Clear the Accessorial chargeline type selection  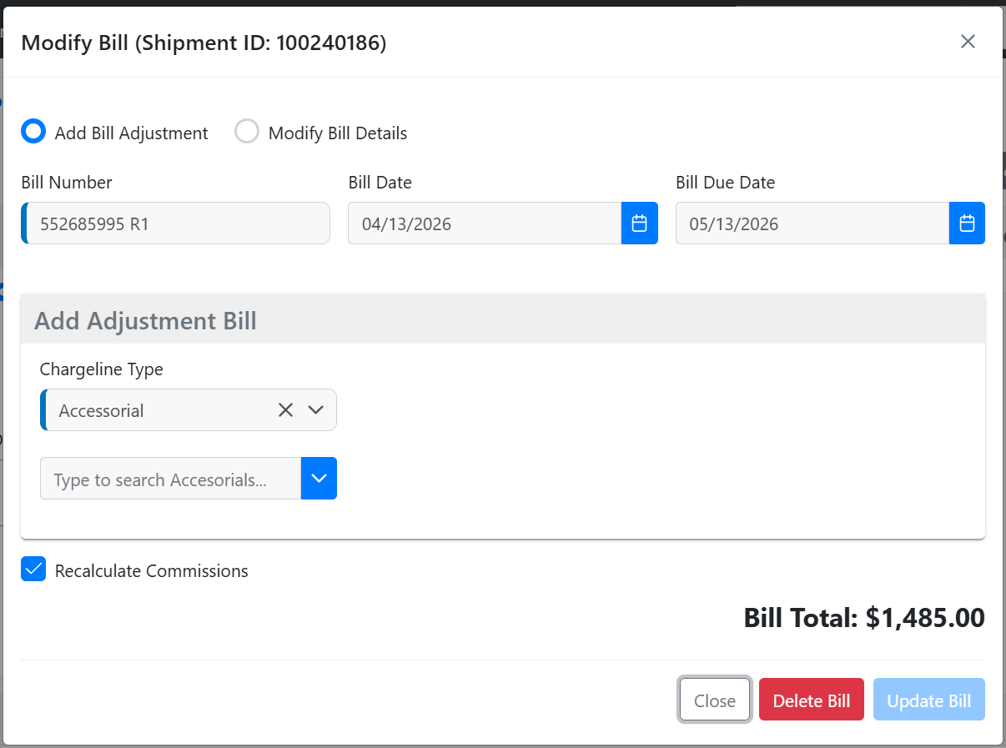tap(285, 410)
